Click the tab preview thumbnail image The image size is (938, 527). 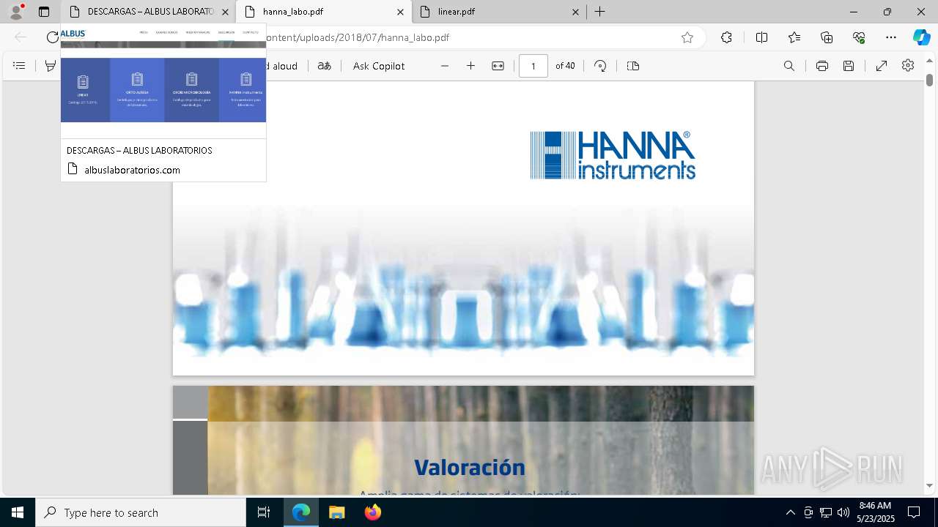click(163, 81)
